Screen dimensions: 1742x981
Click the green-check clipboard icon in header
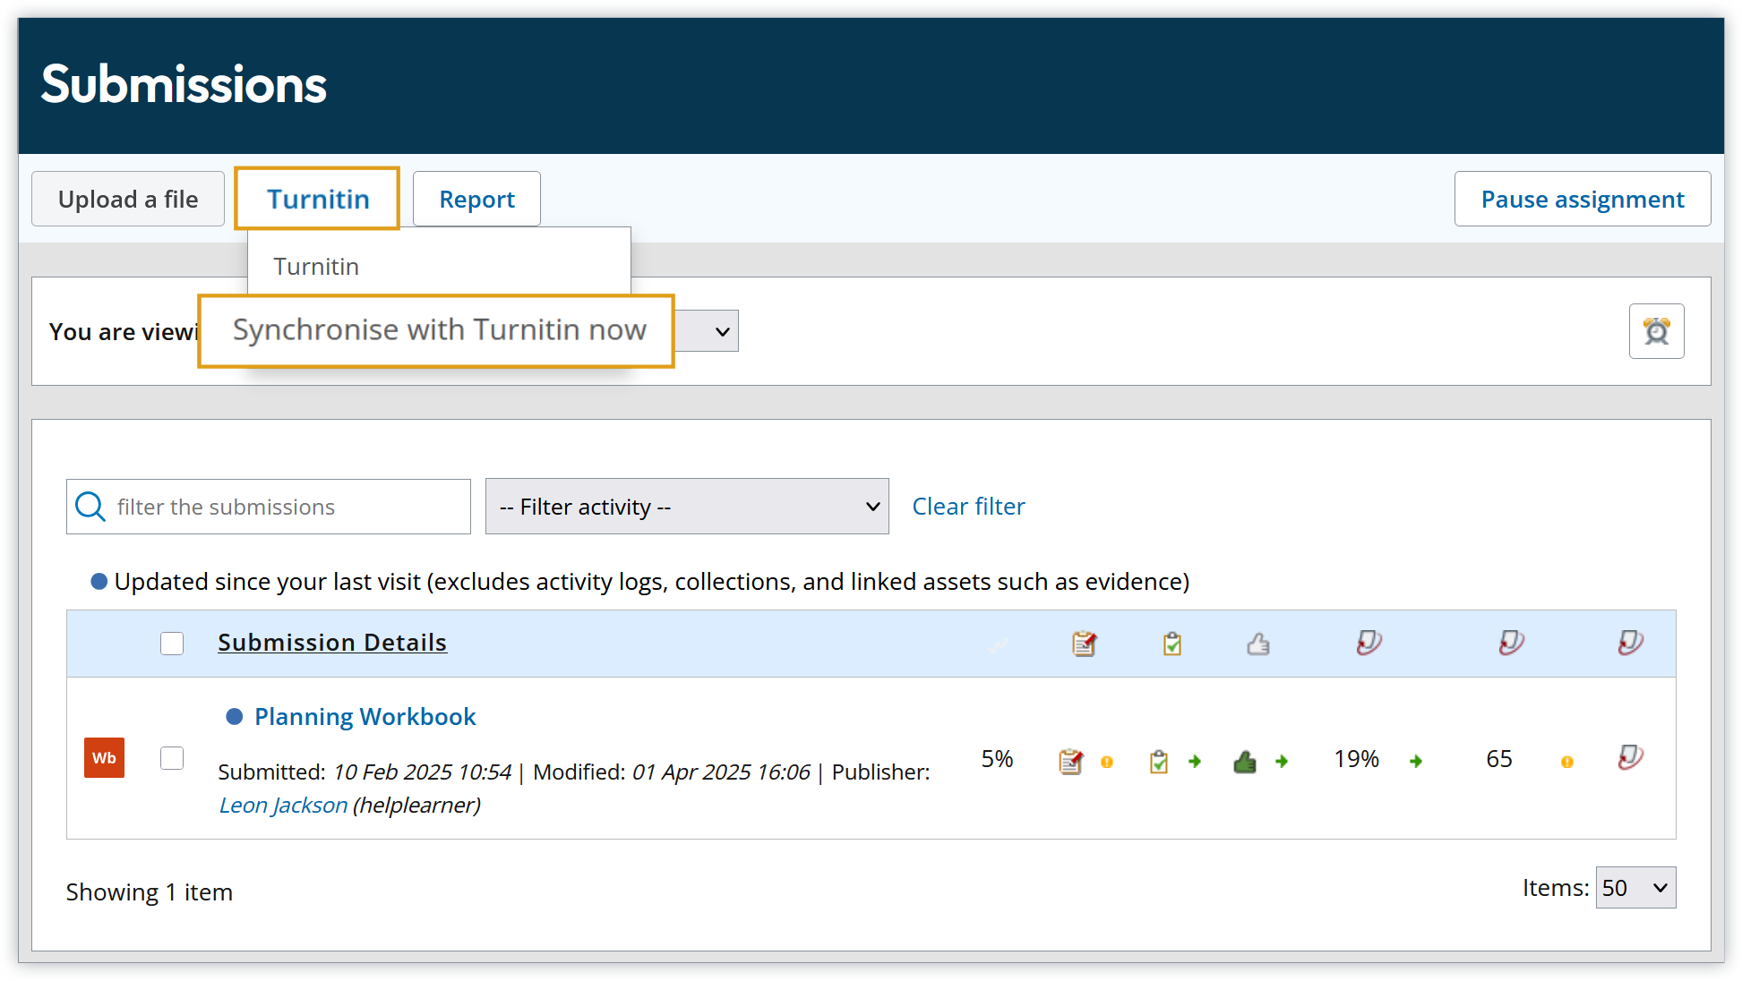1171,643
